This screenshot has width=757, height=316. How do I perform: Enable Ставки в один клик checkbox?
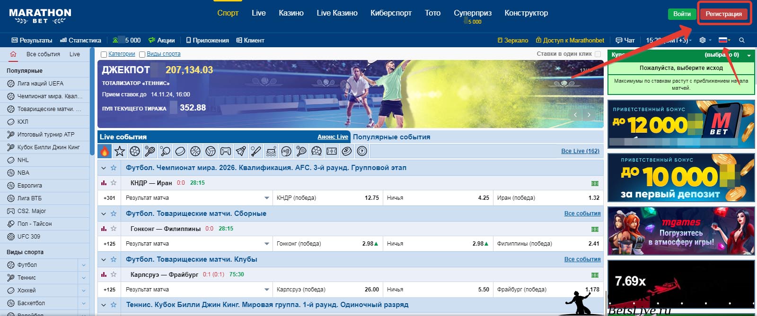pos(598,54)
